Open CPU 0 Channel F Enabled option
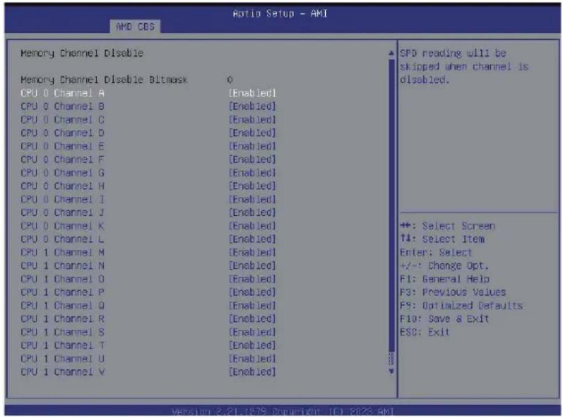Image resolution: width=562 pixels, height=417 pixels. pos(252,159)
